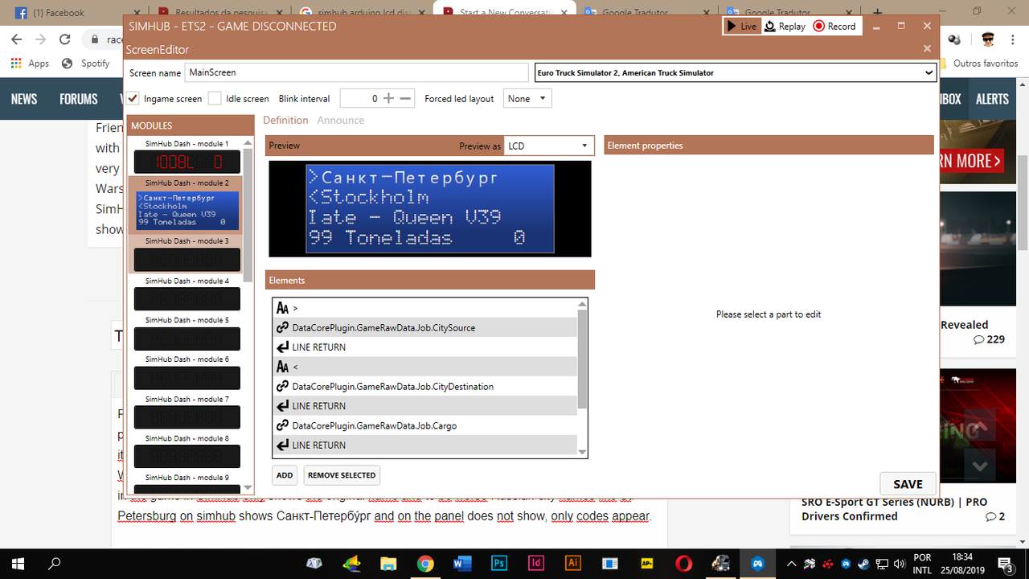Open the Preview as LCD dropdown
1029x579 pixels.
pos(549,146)
